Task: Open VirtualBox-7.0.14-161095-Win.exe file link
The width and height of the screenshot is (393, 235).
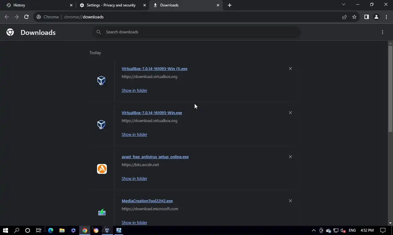Action: coord(152,113)
